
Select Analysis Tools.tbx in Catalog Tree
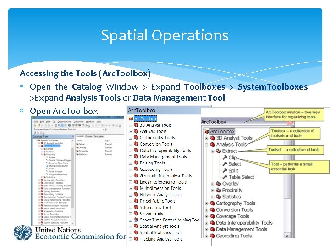tap(52, 146)
